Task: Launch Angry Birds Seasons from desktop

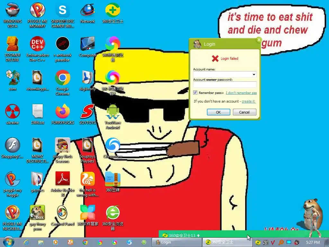Action: (x=63, y=151)
